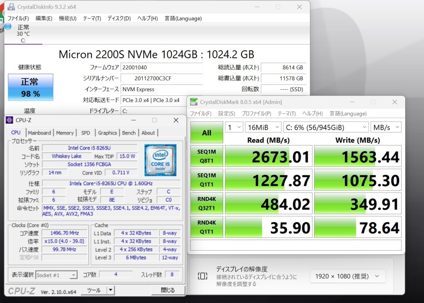
Task: Click the display resolution icon in Settings
Action: [202, 276]
